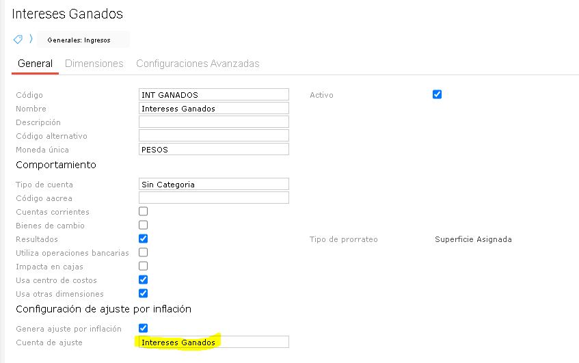Turn off Genera ajuste por inflación
This screenshot has height=363, width=579.
tap(144, 328)
